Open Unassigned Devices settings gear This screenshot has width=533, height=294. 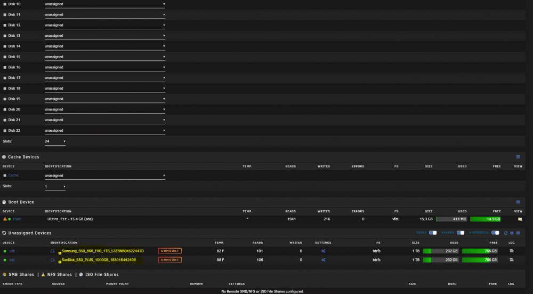click(x=512, y=233)
